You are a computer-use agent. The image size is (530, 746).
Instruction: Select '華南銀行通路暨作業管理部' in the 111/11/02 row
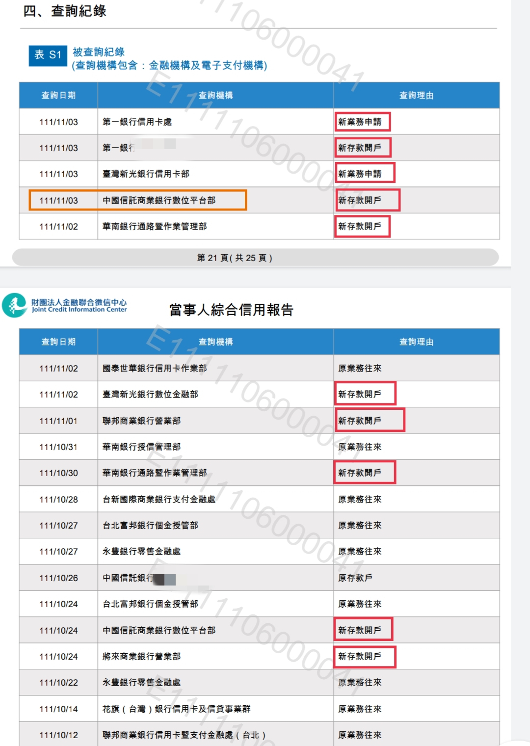pyautogui.click(x=155, y=226)
